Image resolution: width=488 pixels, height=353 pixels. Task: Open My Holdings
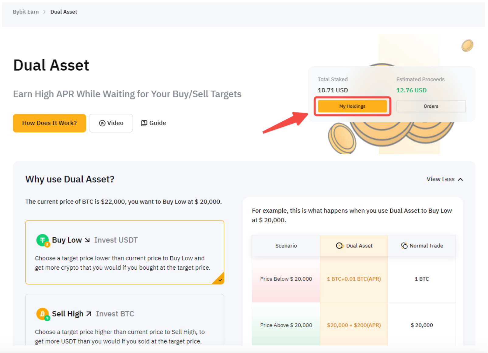[352, 106]
